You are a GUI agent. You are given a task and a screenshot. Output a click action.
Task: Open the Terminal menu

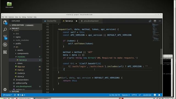pyautogui.click(x=30, y=17)
